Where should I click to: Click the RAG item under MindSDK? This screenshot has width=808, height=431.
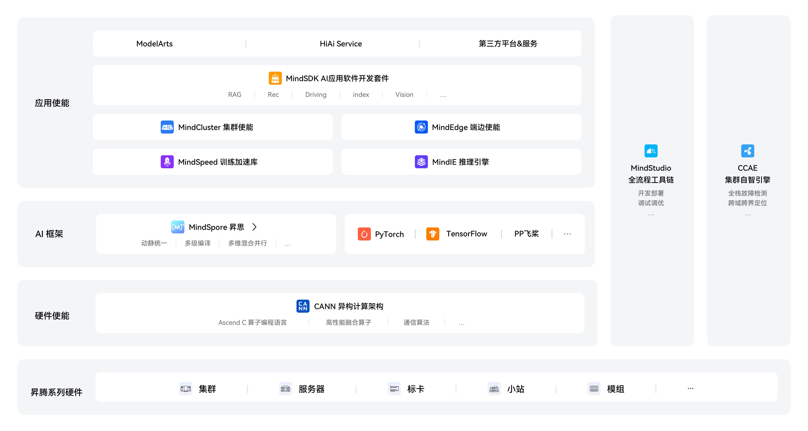click(235, 94)
